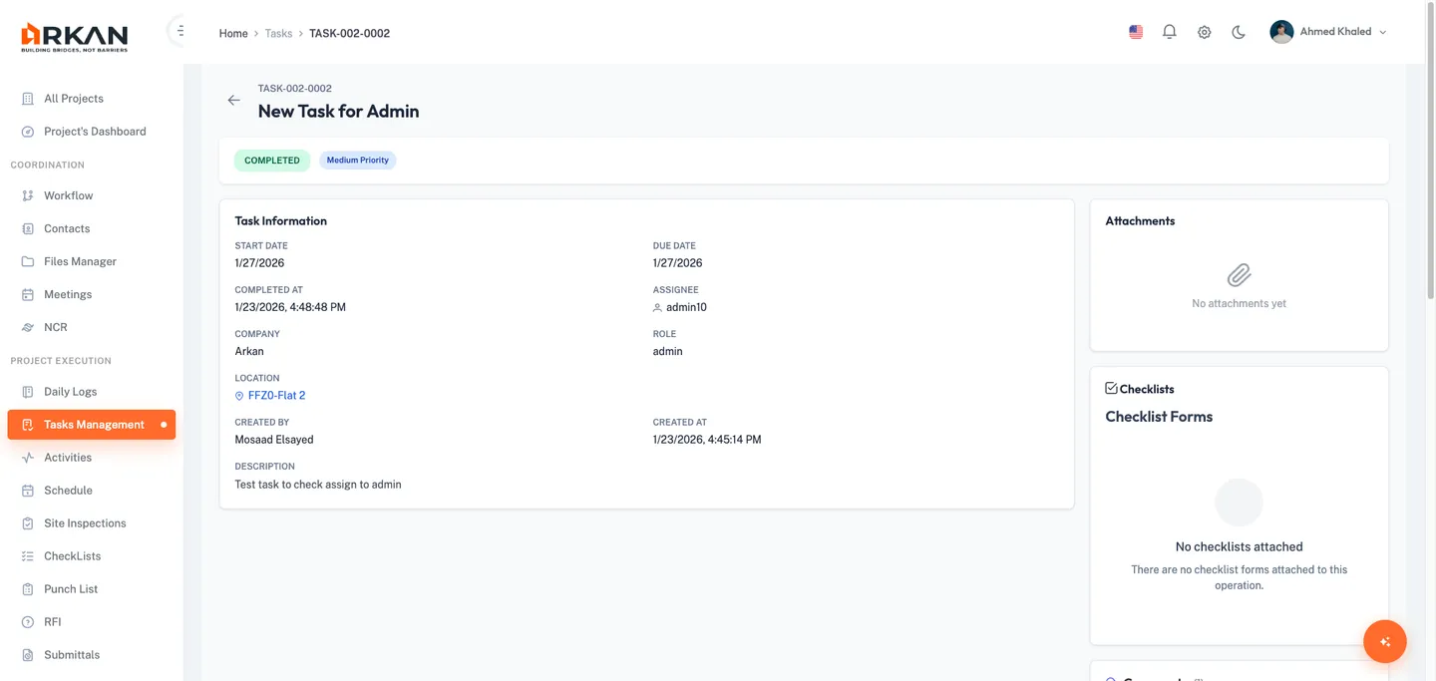
Task: Open the Submittals section
Action: (71, 654)
